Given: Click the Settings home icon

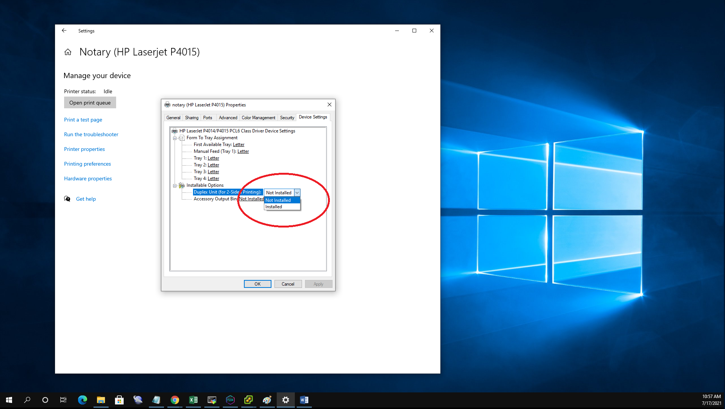Looking at the screenshot, I should [68, 52].
